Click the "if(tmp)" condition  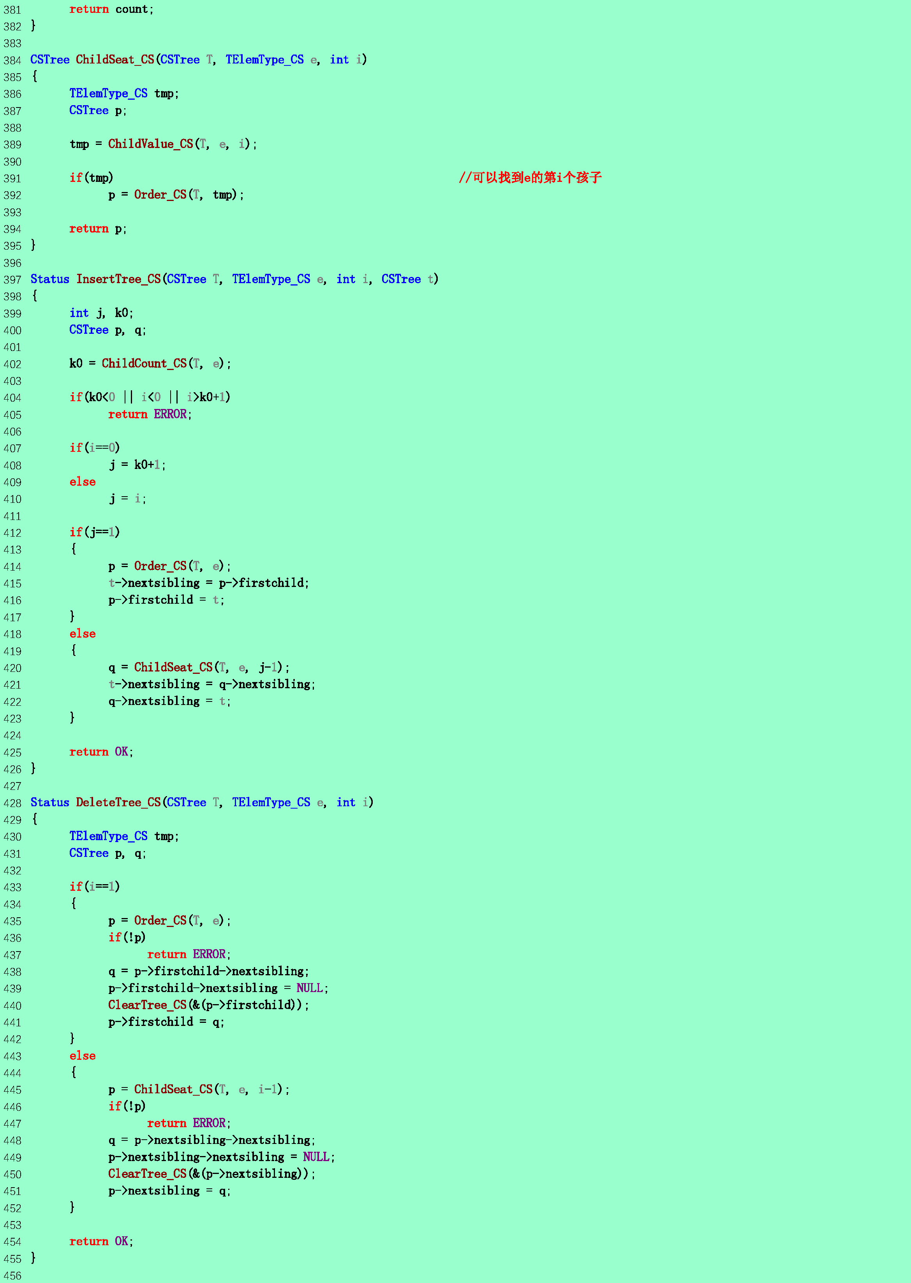pos(92,178)
